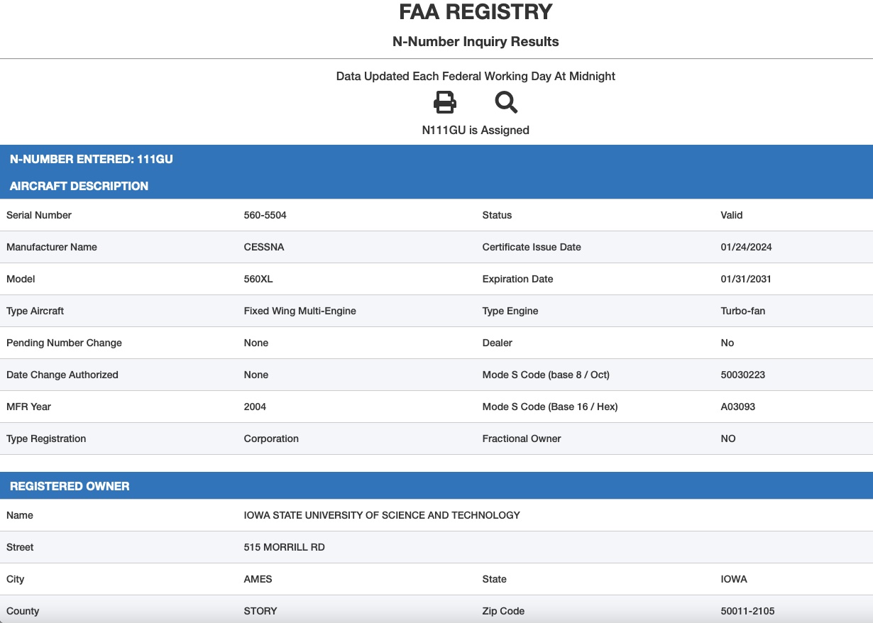The width and height of the screenshot is (873, 623).
Task: Click the 'Expiration Date' label
Action: (x=517, y=279)
